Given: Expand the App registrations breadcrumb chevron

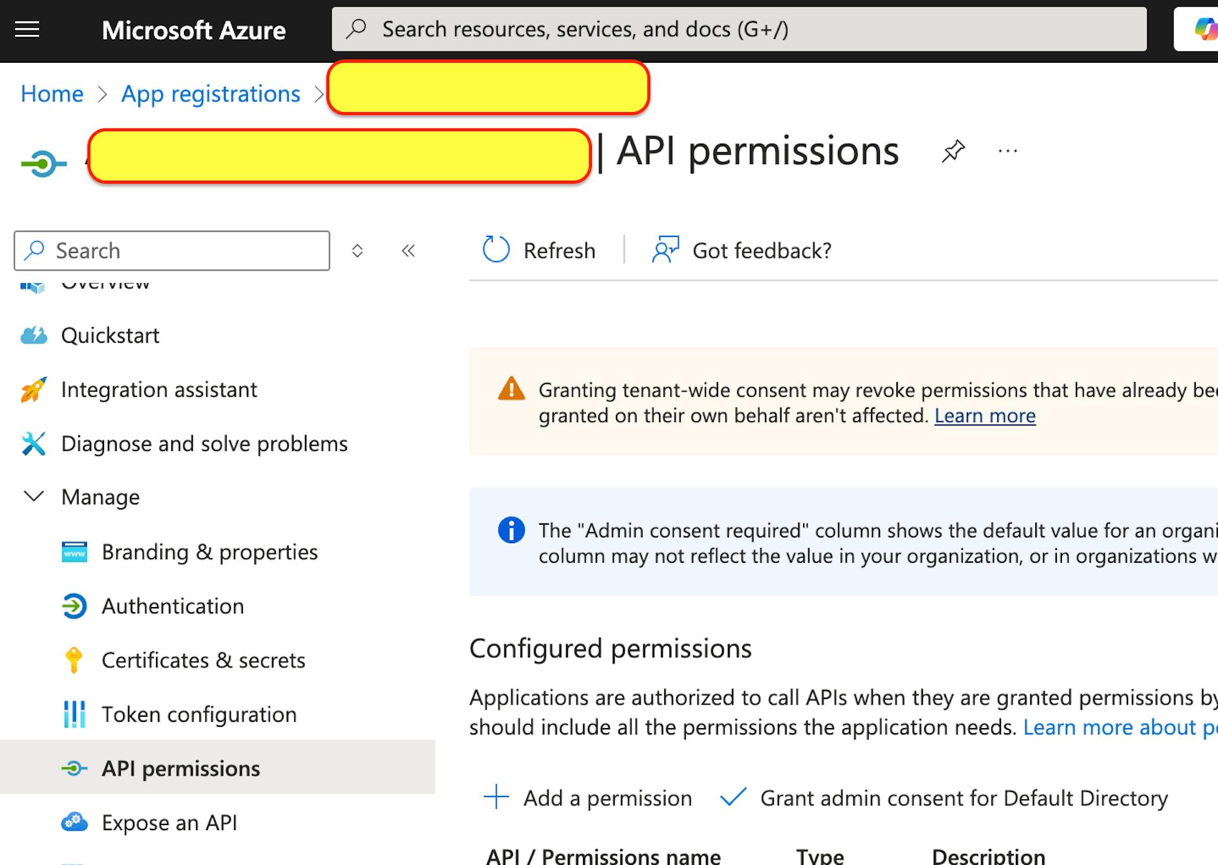Looking at the screenshot, I should click(x=319, y=94).
